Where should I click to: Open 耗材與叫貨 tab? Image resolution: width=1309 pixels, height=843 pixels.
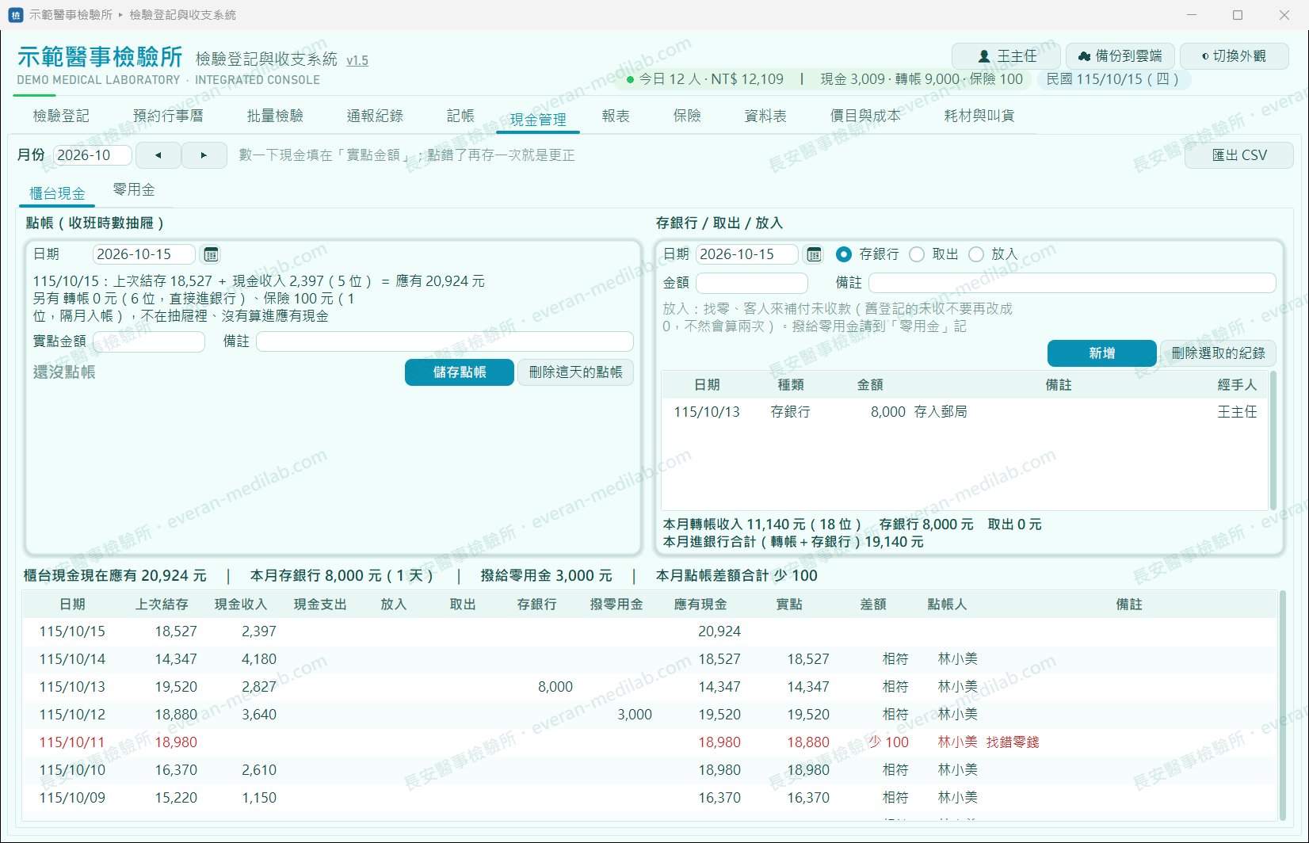point(979,116)
